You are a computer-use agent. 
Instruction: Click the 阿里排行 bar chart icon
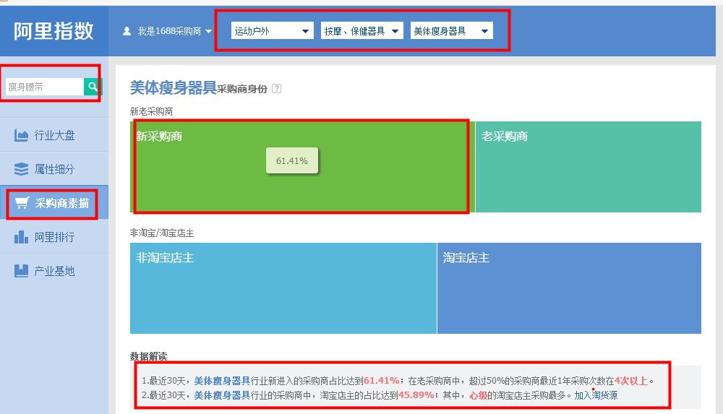pyautogui.click(x=21, y=237)
